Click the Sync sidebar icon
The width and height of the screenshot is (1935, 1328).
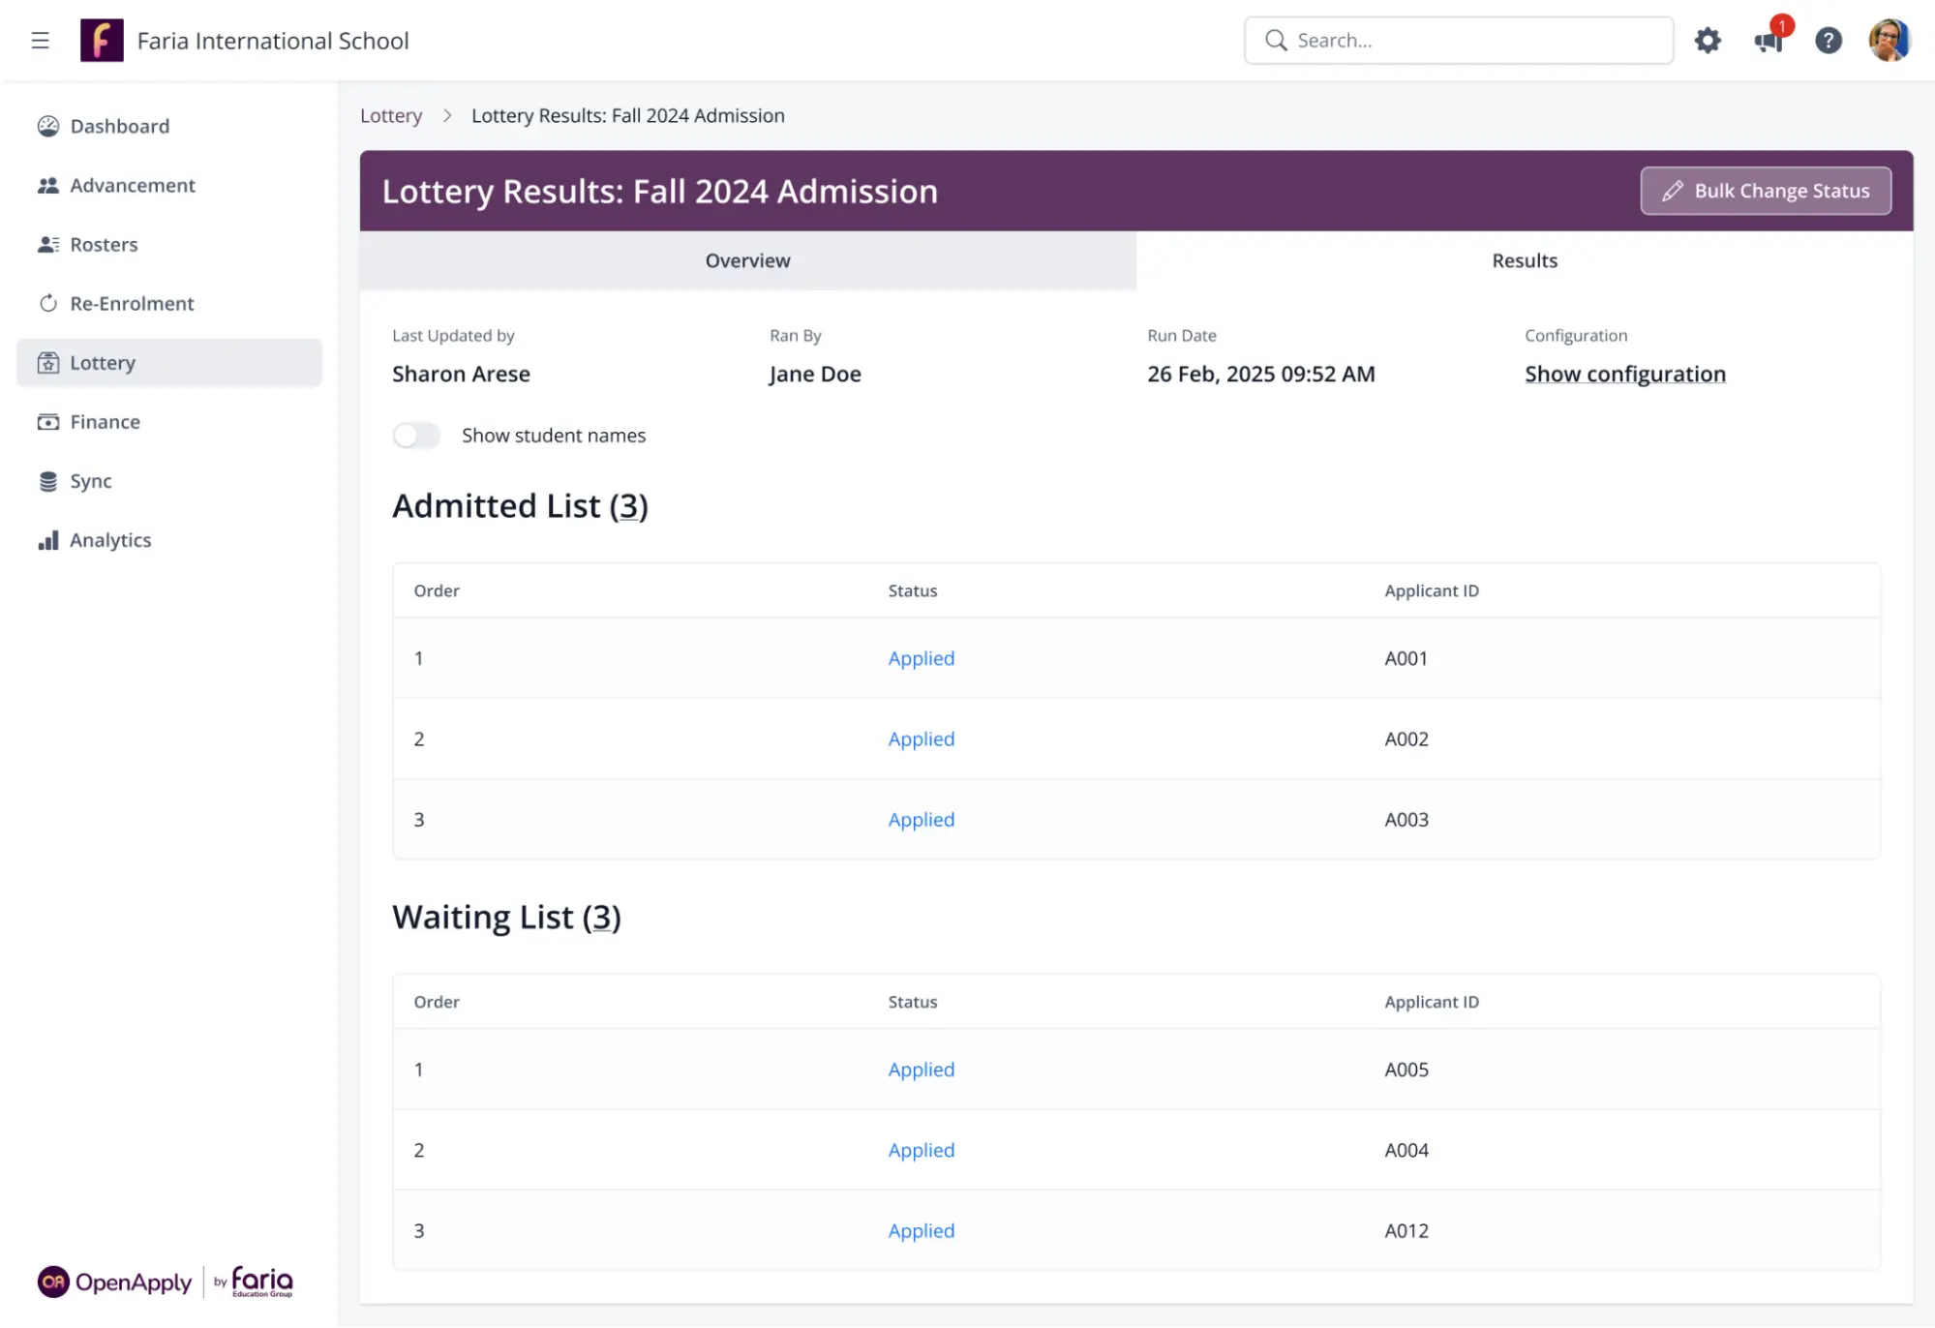[48, 481]
